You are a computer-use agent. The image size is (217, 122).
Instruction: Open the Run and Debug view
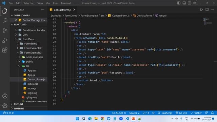pyautogui.click(x=5, y=40)
